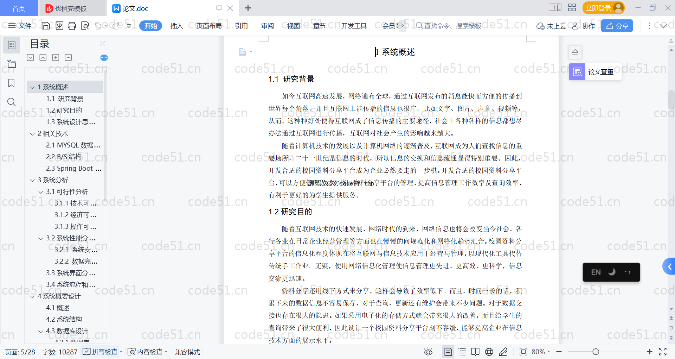Select '2.3 Spring Boot' in the outline

click(73, 169)
